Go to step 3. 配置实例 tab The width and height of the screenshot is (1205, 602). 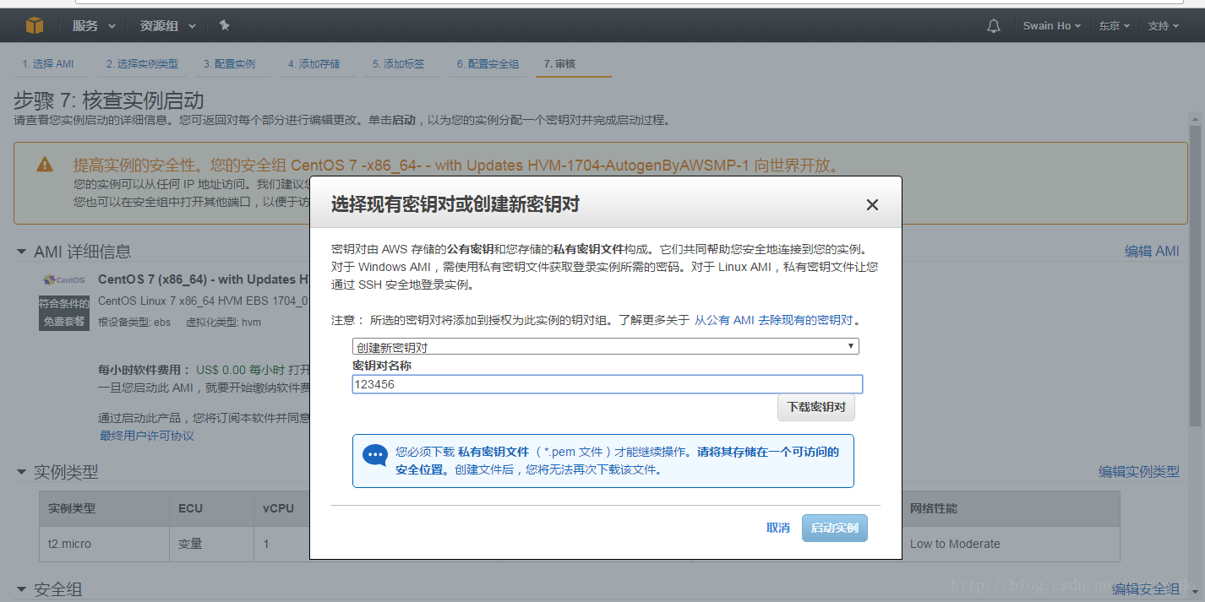coord(230,64)
